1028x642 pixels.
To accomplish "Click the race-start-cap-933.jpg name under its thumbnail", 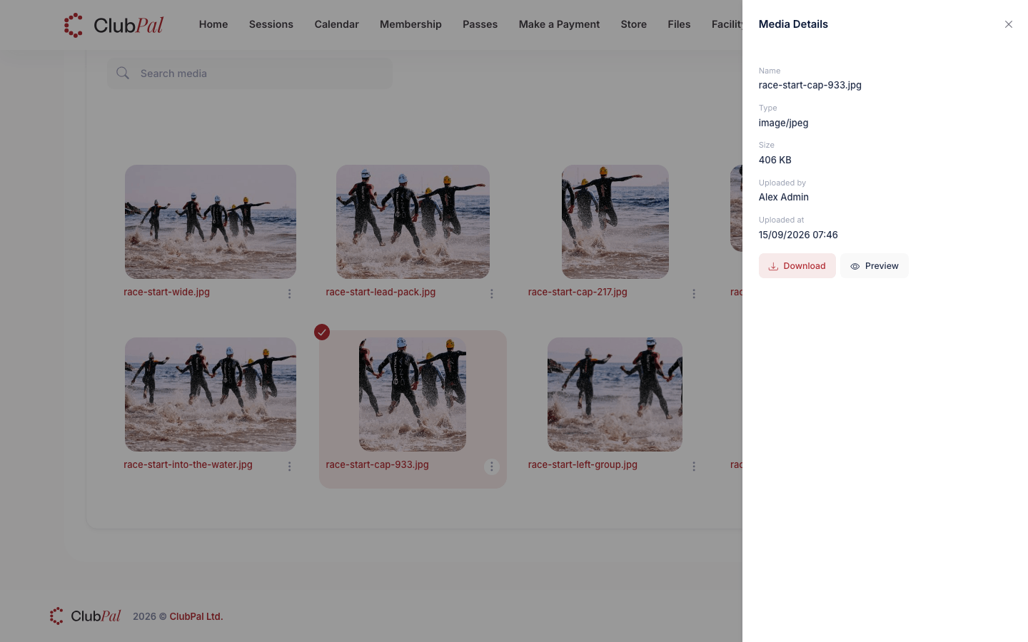I will pos(377,464).
